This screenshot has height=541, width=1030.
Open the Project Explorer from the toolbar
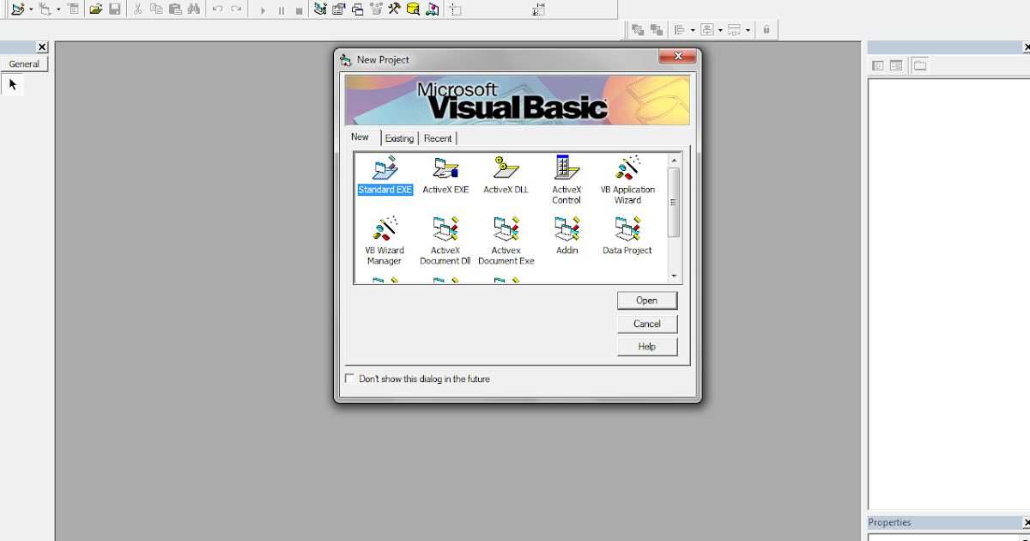(x=320, y=9)
